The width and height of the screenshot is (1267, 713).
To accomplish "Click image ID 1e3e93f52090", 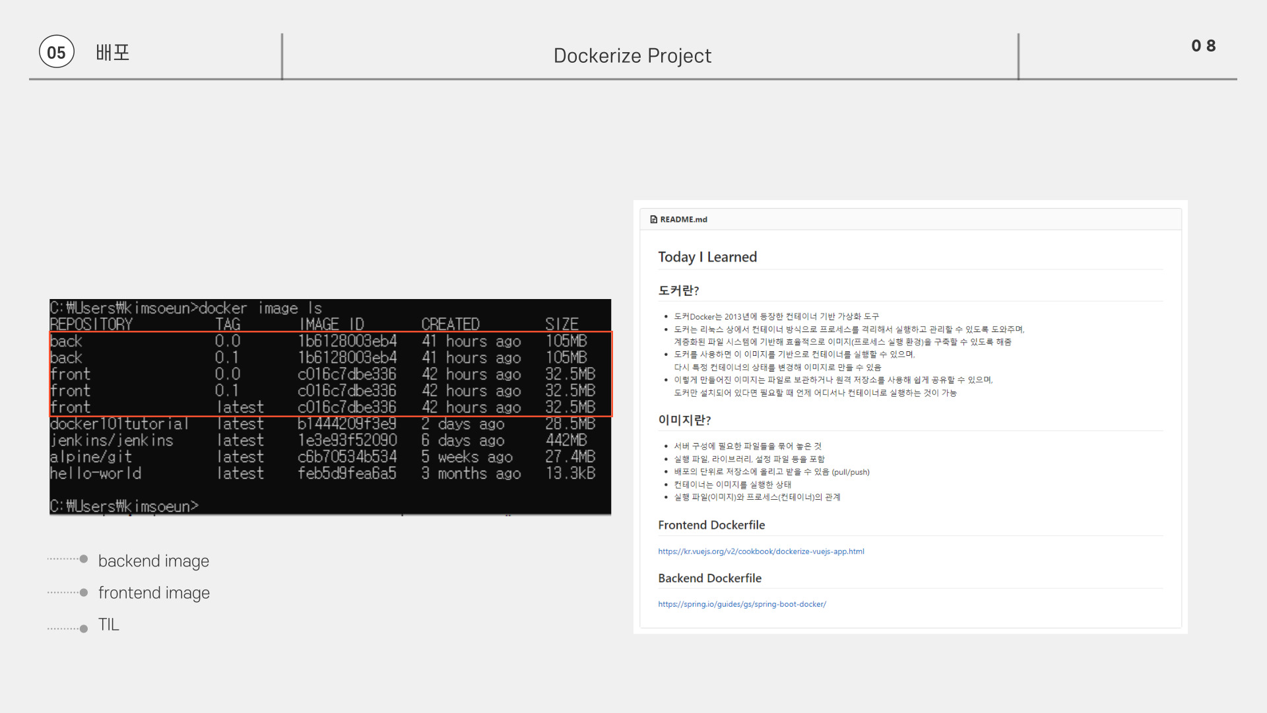I will (347, 440).
